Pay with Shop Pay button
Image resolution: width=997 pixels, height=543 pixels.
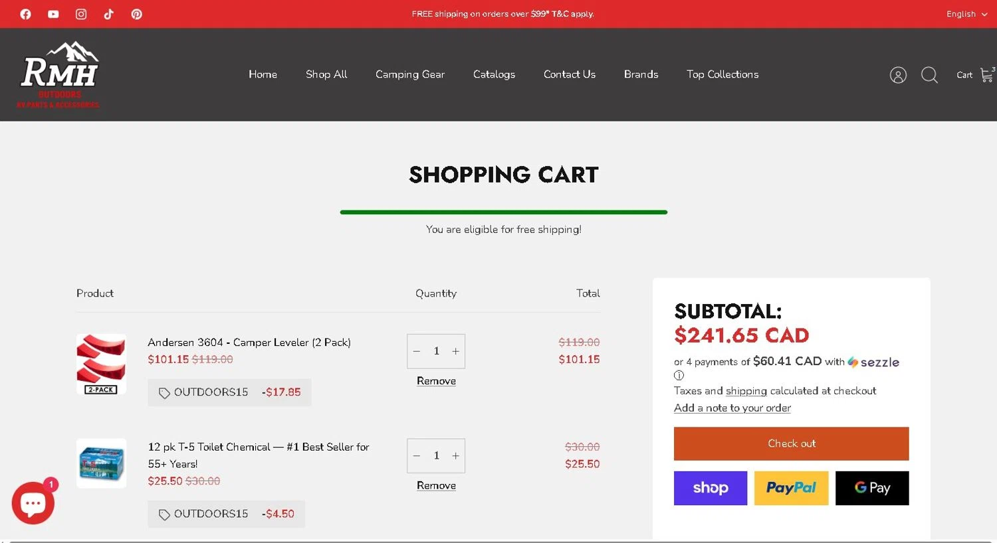point(711,488)
